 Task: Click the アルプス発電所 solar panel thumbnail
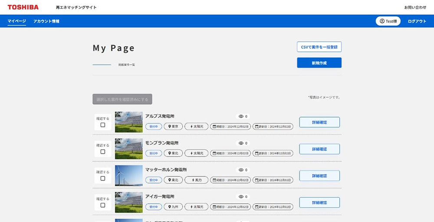[x=128, y=122]
